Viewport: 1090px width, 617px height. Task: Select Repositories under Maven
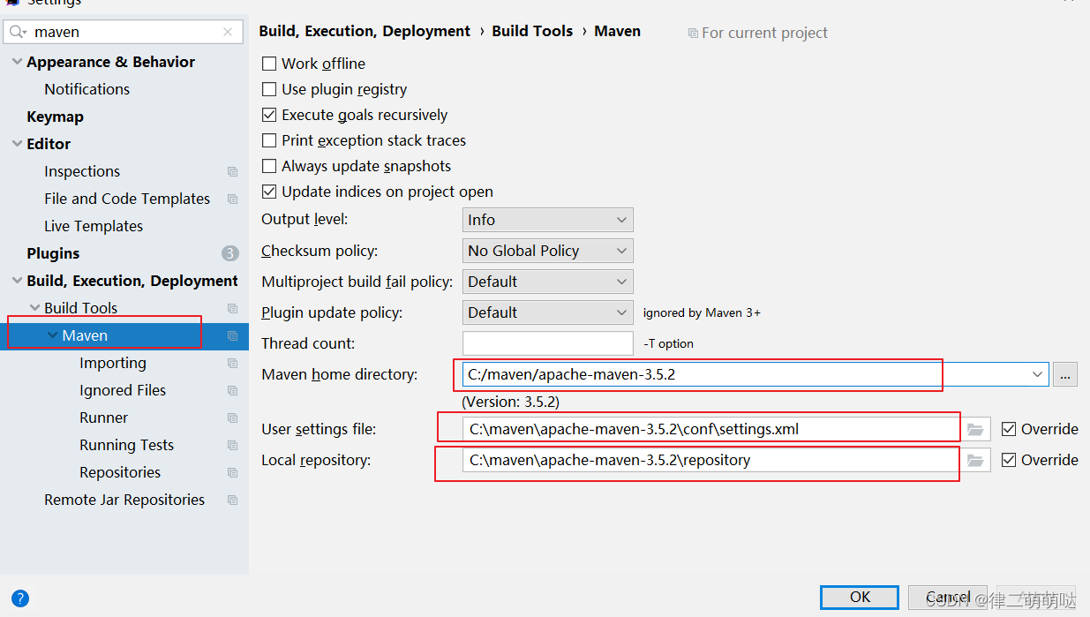click(120, 472)
